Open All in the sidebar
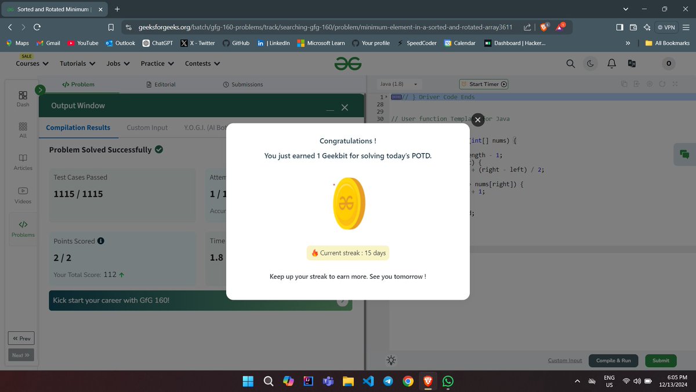 23,130
